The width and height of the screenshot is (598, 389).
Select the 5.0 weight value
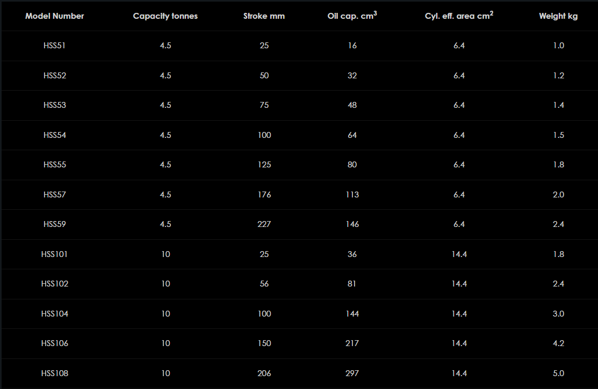click(x=558, y=373)
